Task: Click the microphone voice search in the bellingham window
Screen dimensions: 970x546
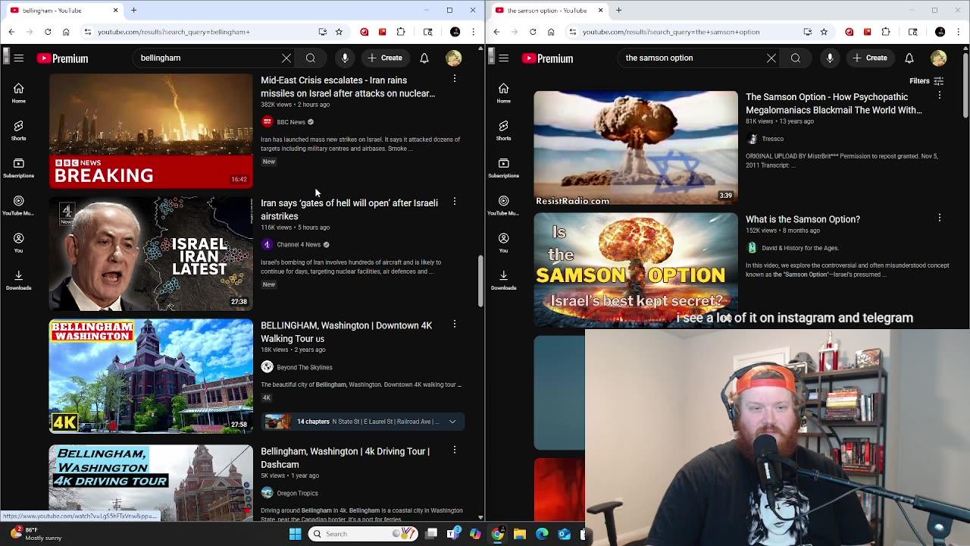Action: pos(345,58)
